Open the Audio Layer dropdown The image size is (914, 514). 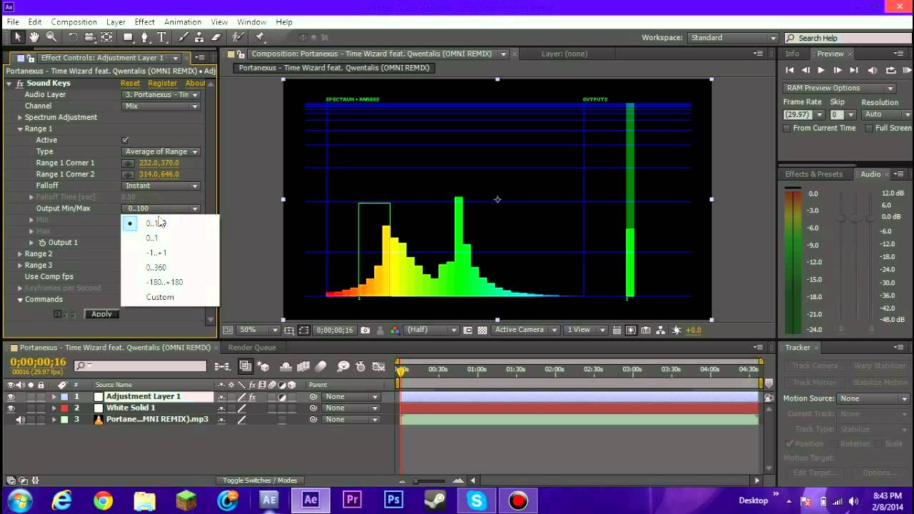pyautogui.click(x=161, y=94)
